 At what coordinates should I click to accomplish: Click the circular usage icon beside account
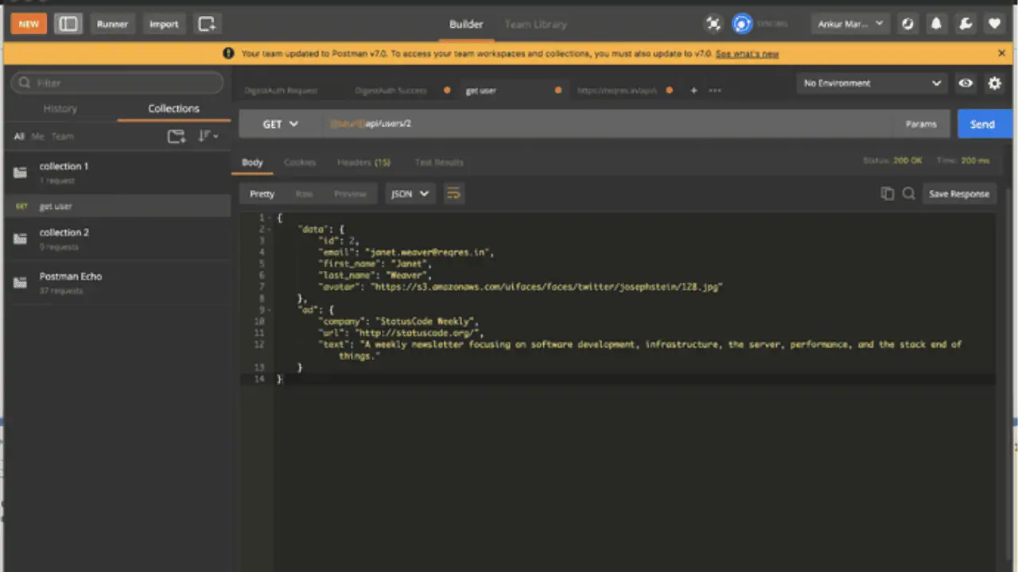point(907,24)
